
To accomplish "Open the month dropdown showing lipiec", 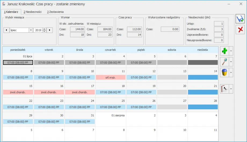I will click(x=31, y=30).
